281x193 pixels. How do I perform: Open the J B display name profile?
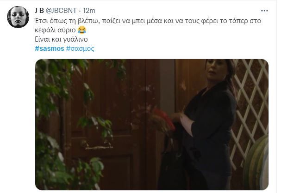39,11
